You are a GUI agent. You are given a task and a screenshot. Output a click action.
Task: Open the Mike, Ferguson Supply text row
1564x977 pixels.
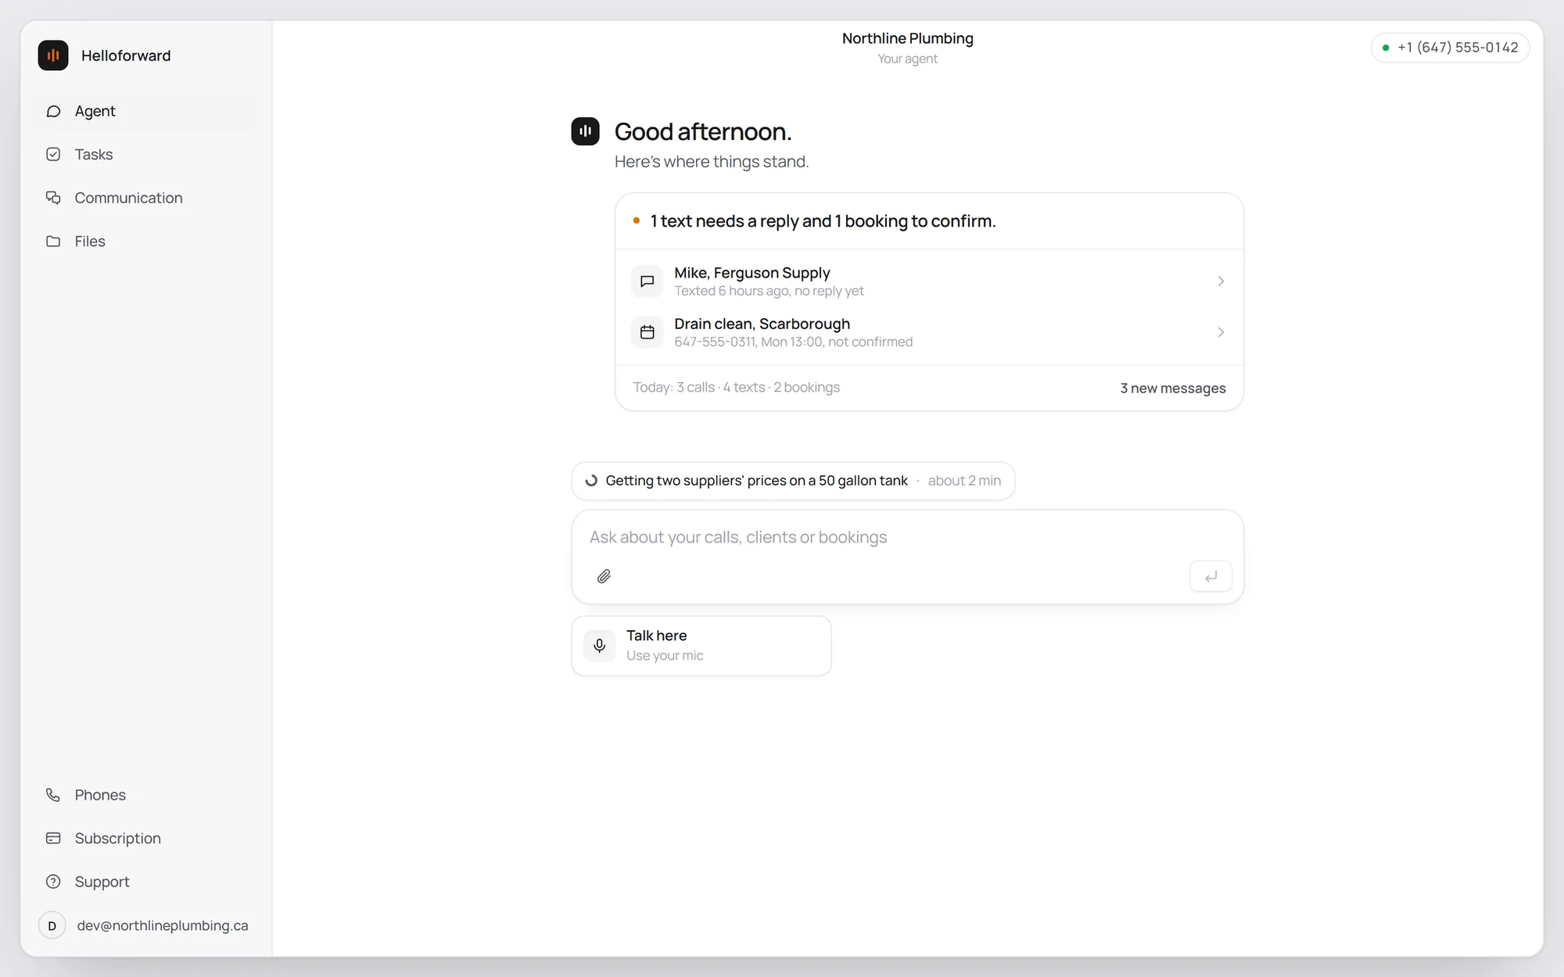(x=929, y=281)
